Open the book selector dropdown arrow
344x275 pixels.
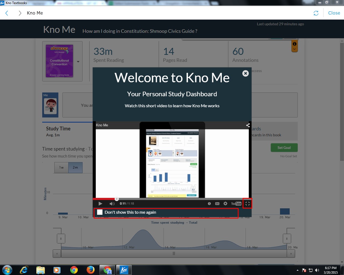click(x=78, y=62)
